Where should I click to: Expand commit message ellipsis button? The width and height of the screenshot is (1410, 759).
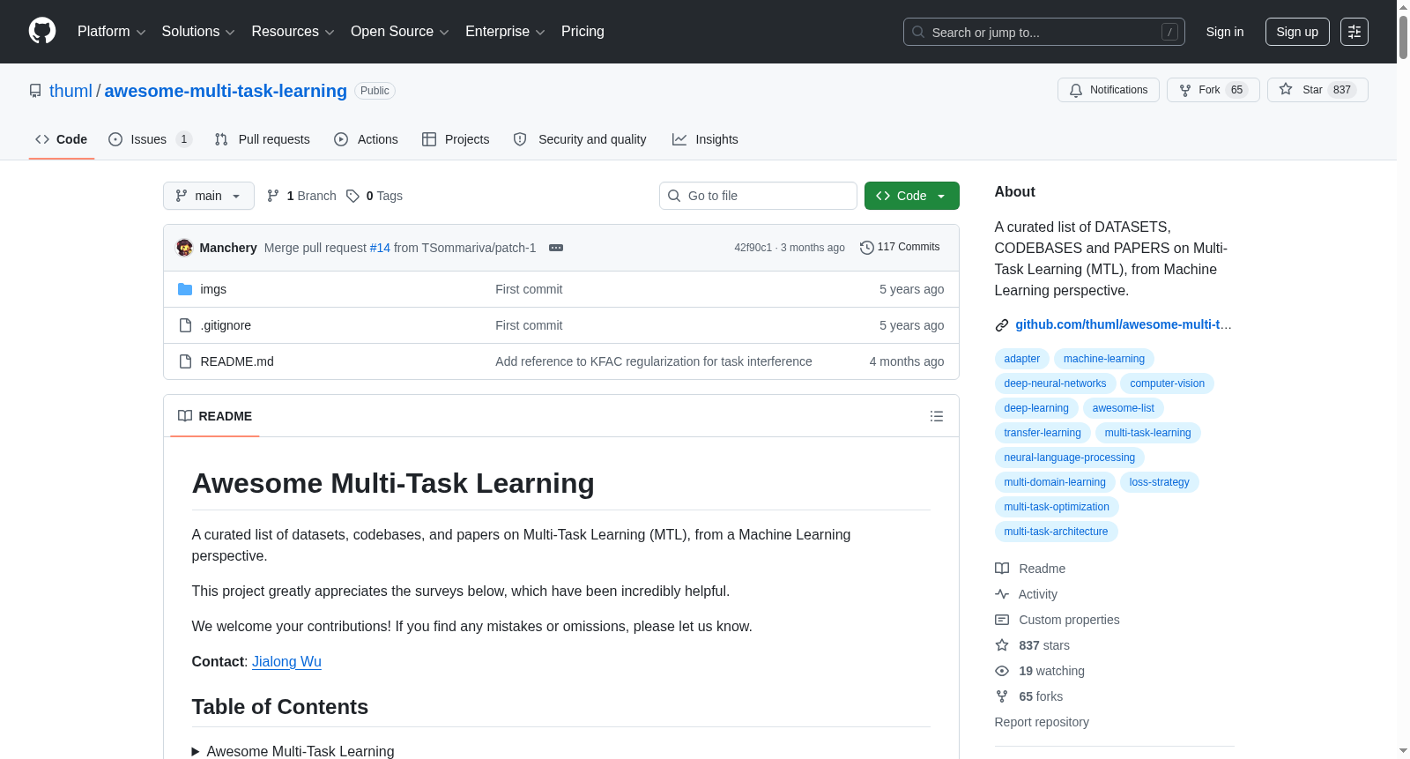tap(556, 248)
